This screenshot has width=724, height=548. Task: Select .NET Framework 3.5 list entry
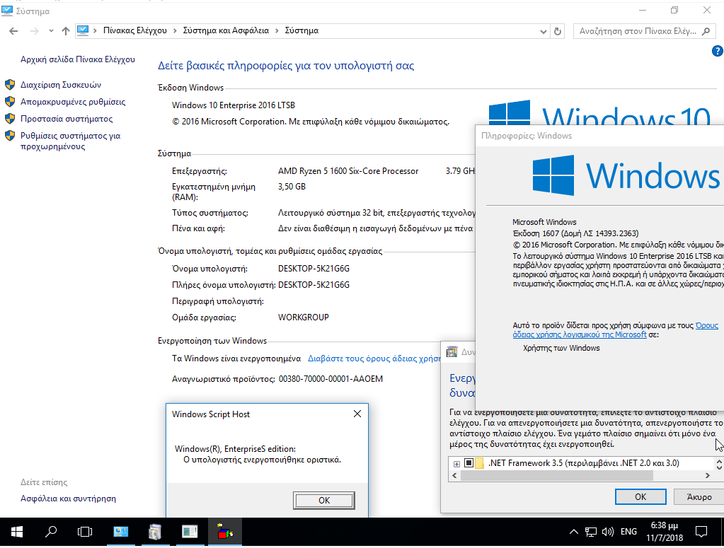pos(584,462)
